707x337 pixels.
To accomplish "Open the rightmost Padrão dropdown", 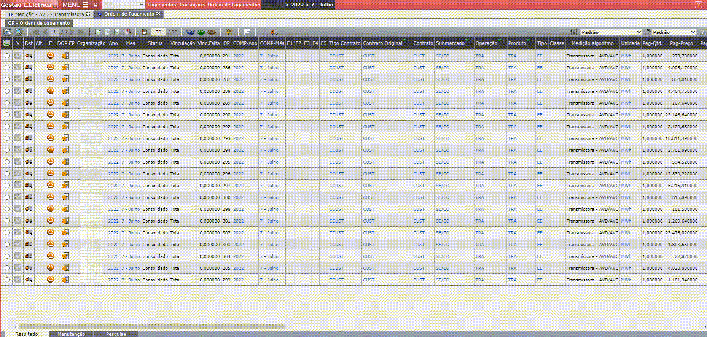I will (674, 32).
